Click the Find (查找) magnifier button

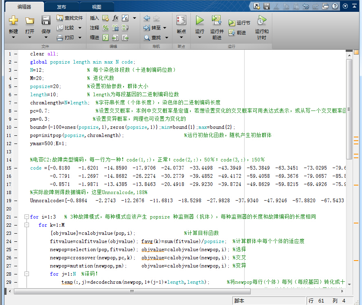(152, 38)
